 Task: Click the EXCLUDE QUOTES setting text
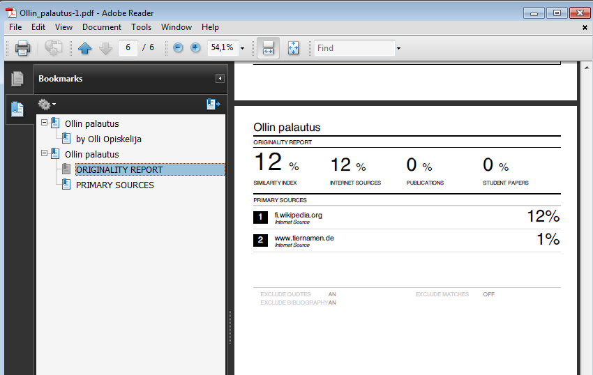285,294
